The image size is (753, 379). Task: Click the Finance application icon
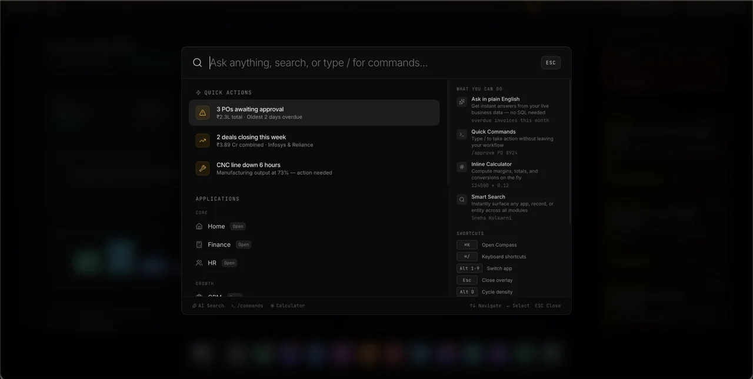199,244
